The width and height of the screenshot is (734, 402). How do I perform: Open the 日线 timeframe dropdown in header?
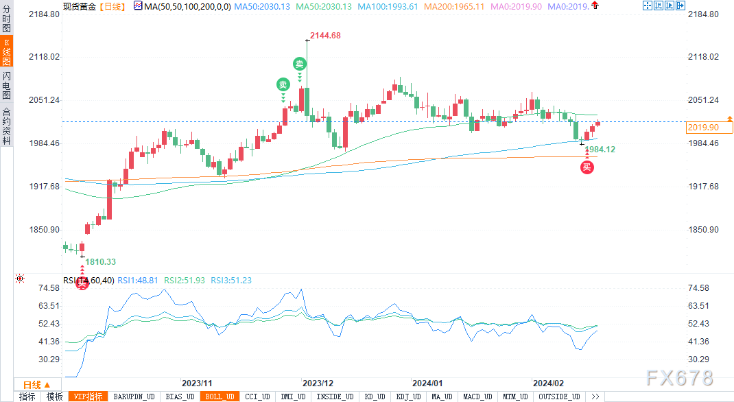coord(112,6)
